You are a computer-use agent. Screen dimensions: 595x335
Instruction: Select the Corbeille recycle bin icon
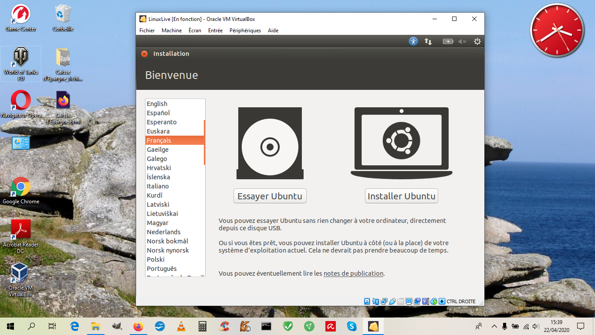tap(63, 18)
